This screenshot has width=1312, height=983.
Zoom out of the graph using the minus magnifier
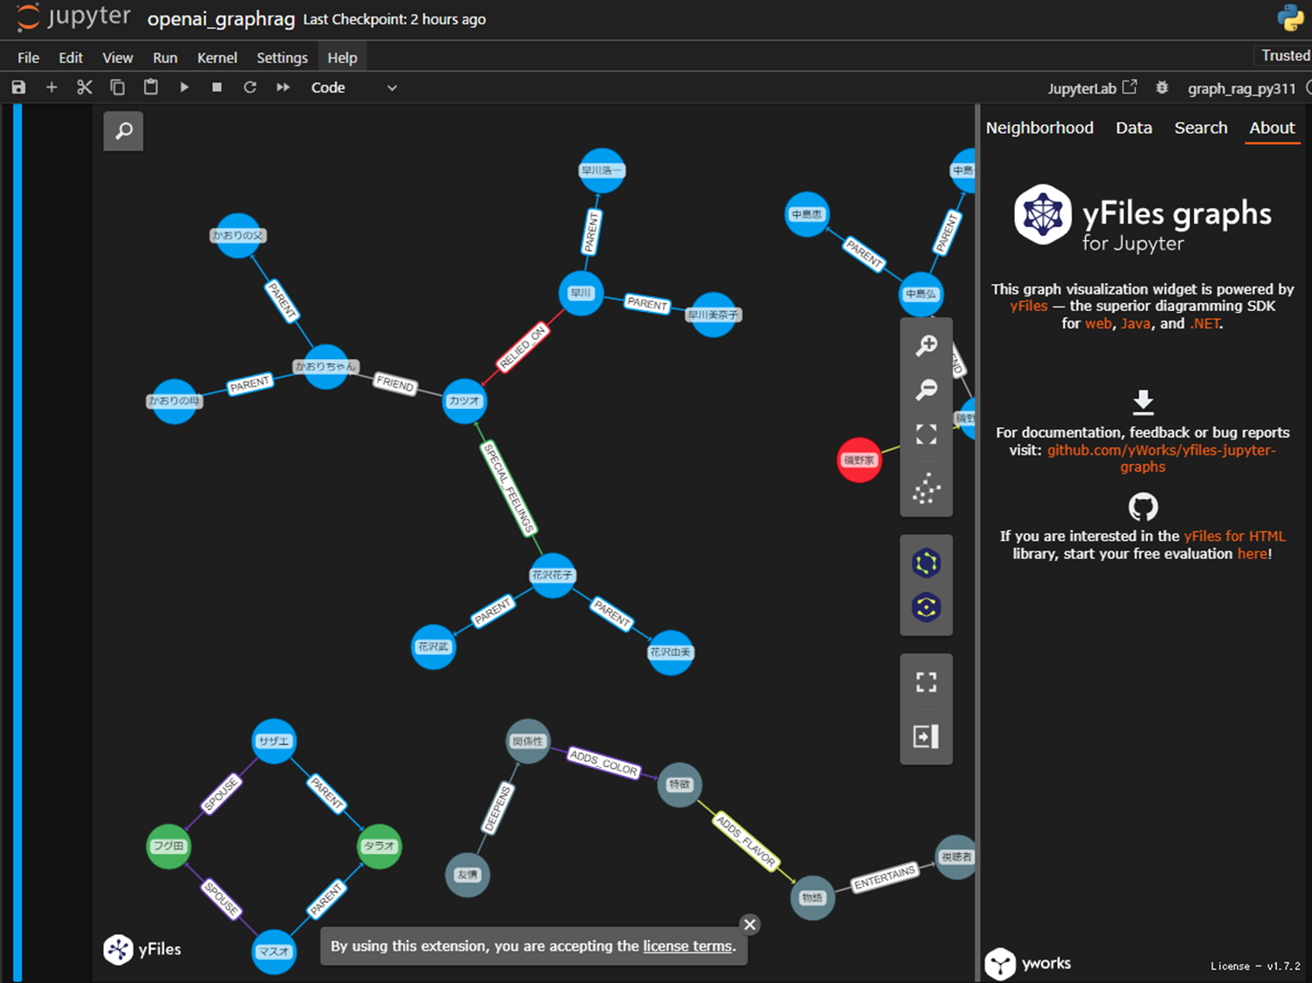click(926, 389)
